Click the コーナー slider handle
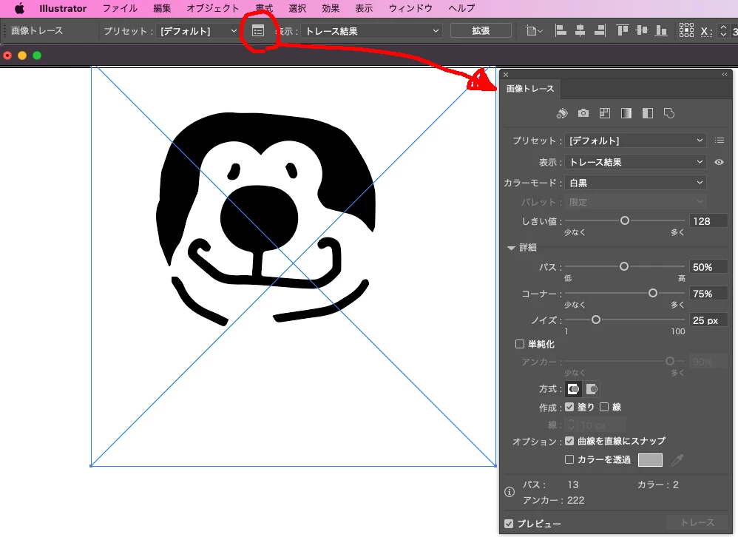Viewport: 738px width, 537px height. (653, 293)
